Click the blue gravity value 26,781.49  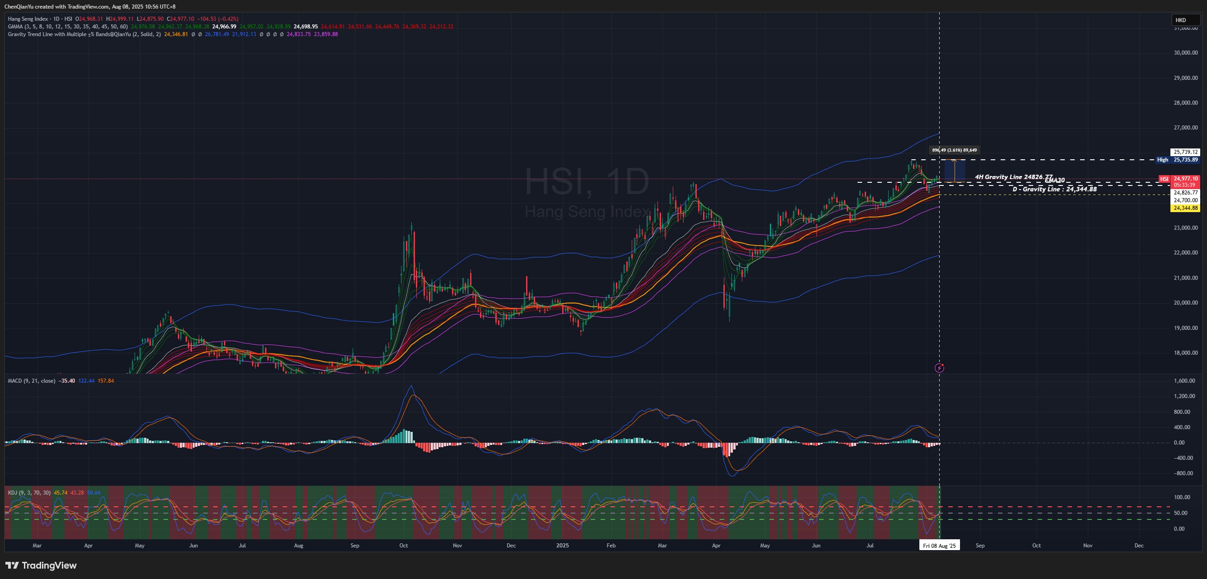click(x=216, y=34)
